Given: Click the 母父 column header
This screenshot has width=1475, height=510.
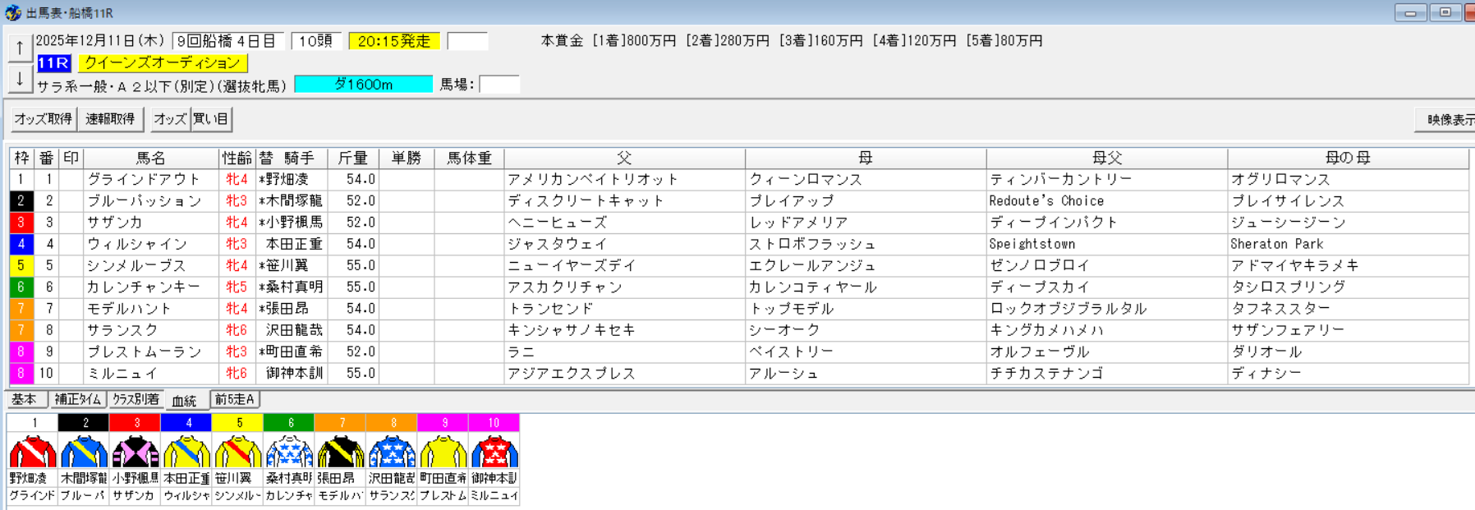Looking at the screenshot, I should (x=1106, y=158).
